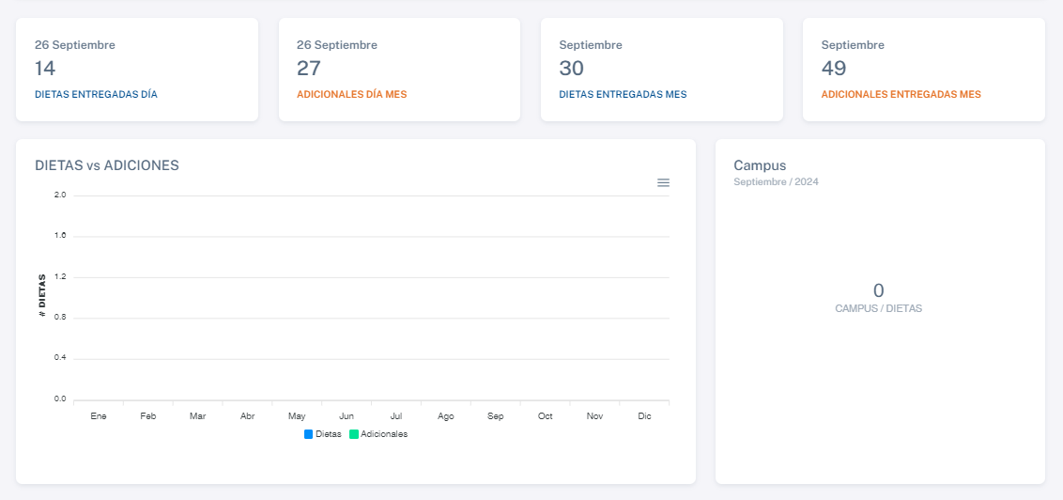The width and height of the screenshot is (1063, 500).
Task: Click the Sep label on chart axis
Action: coord(495,415)
